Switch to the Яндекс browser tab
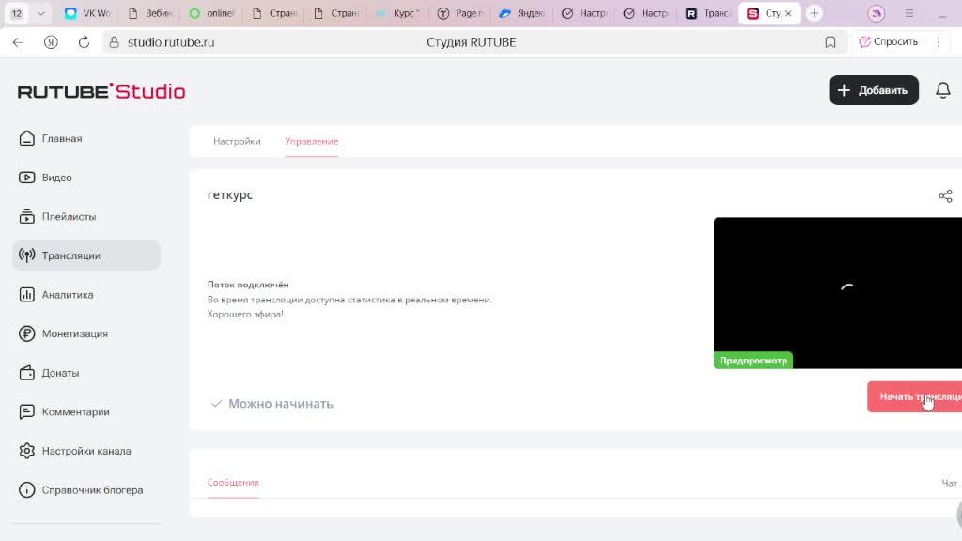Screen dimensions: 962x541 [x=521, y=13]
